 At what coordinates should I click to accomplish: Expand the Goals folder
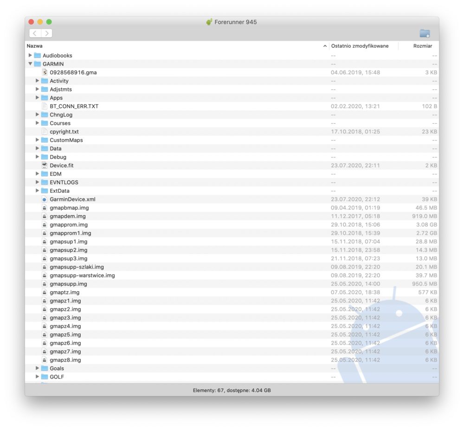pos(37,368)
